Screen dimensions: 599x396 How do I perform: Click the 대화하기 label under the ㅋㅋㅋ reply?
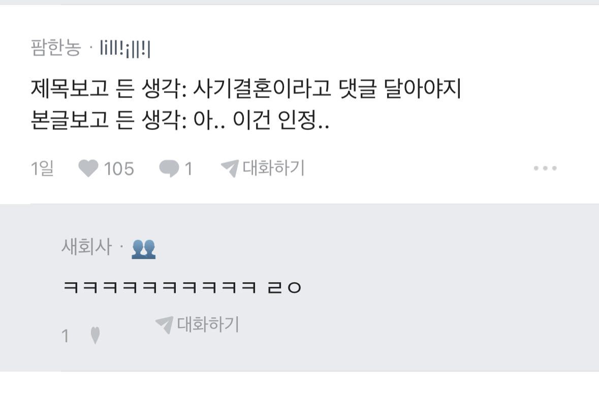[208, 324]
